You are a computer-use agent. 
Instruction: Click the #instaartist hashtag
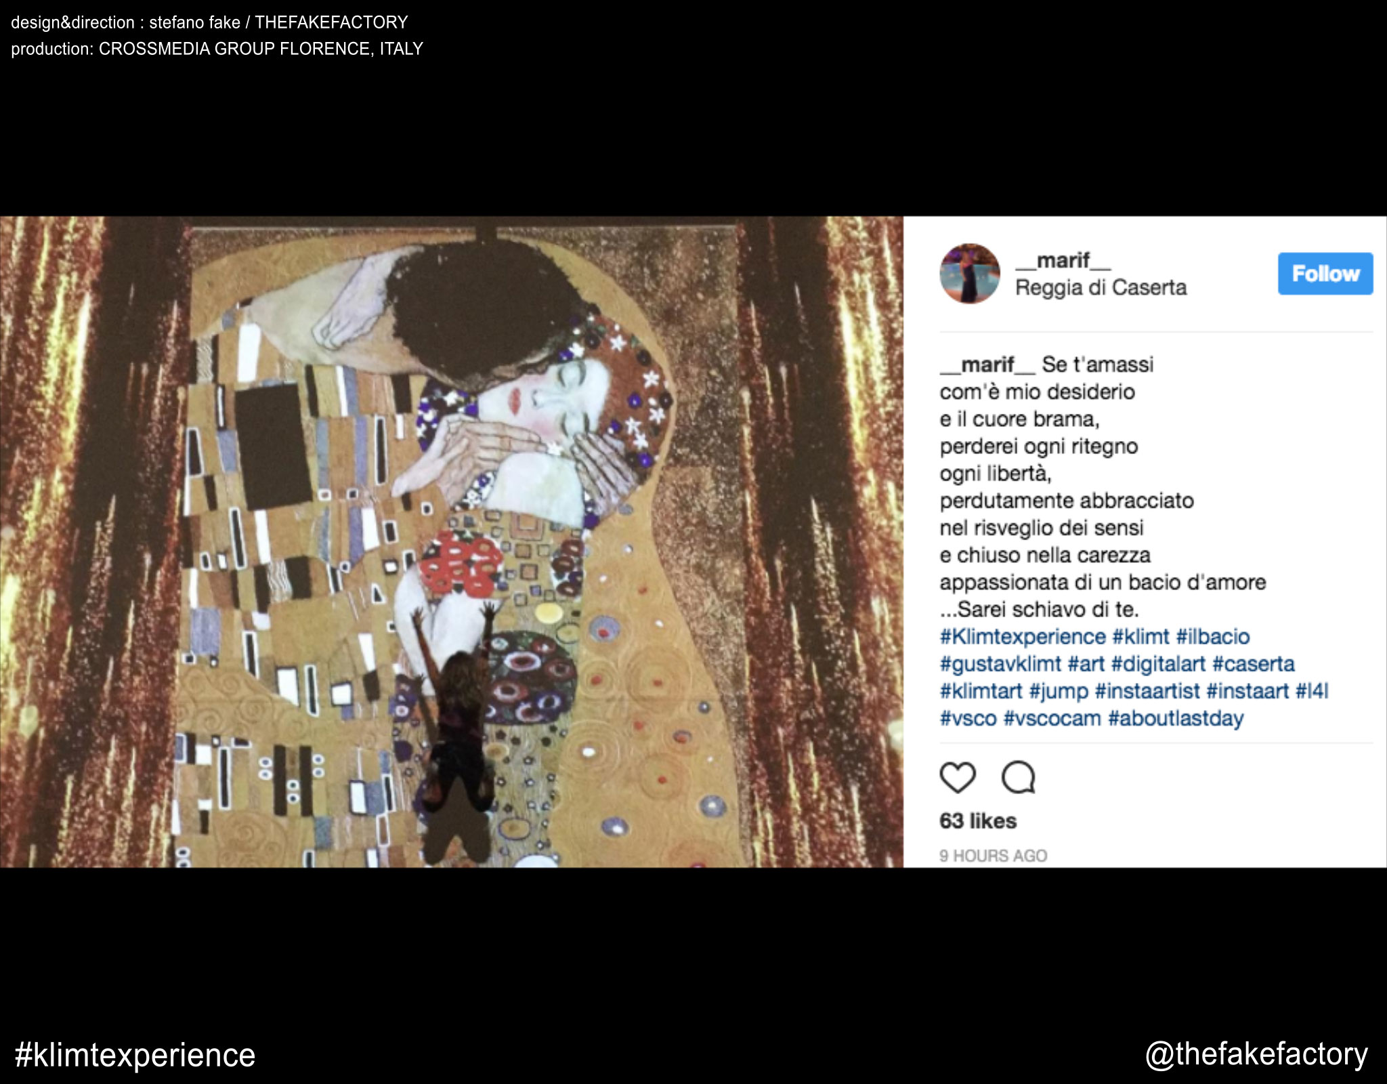click(1147, 691)
